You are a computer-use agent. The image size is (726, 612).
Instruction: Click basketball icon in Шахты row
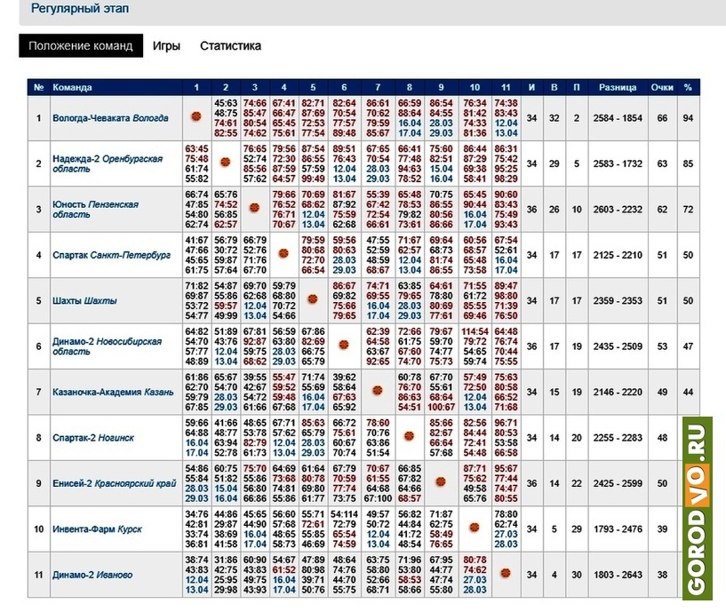tap(313, 299)
